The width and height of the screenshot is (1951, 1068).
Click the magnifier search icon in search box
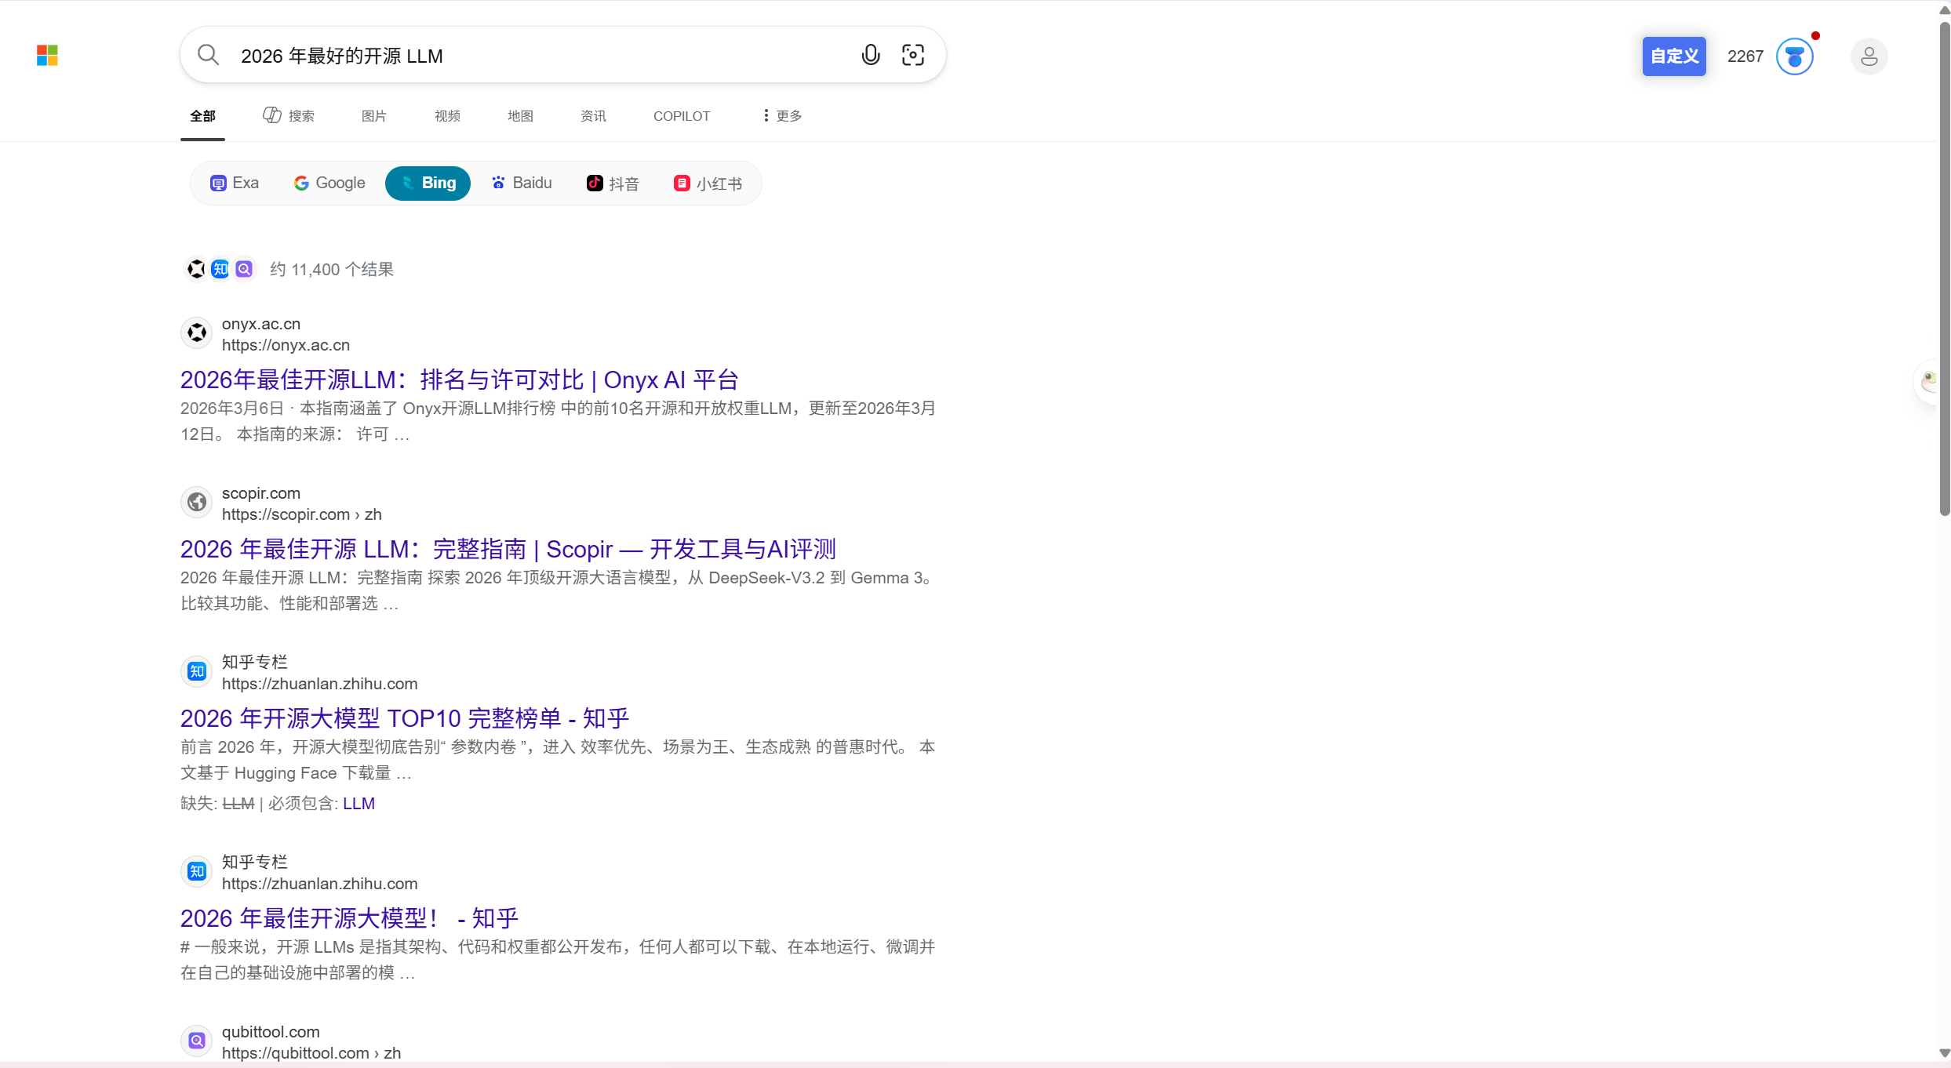208,55
